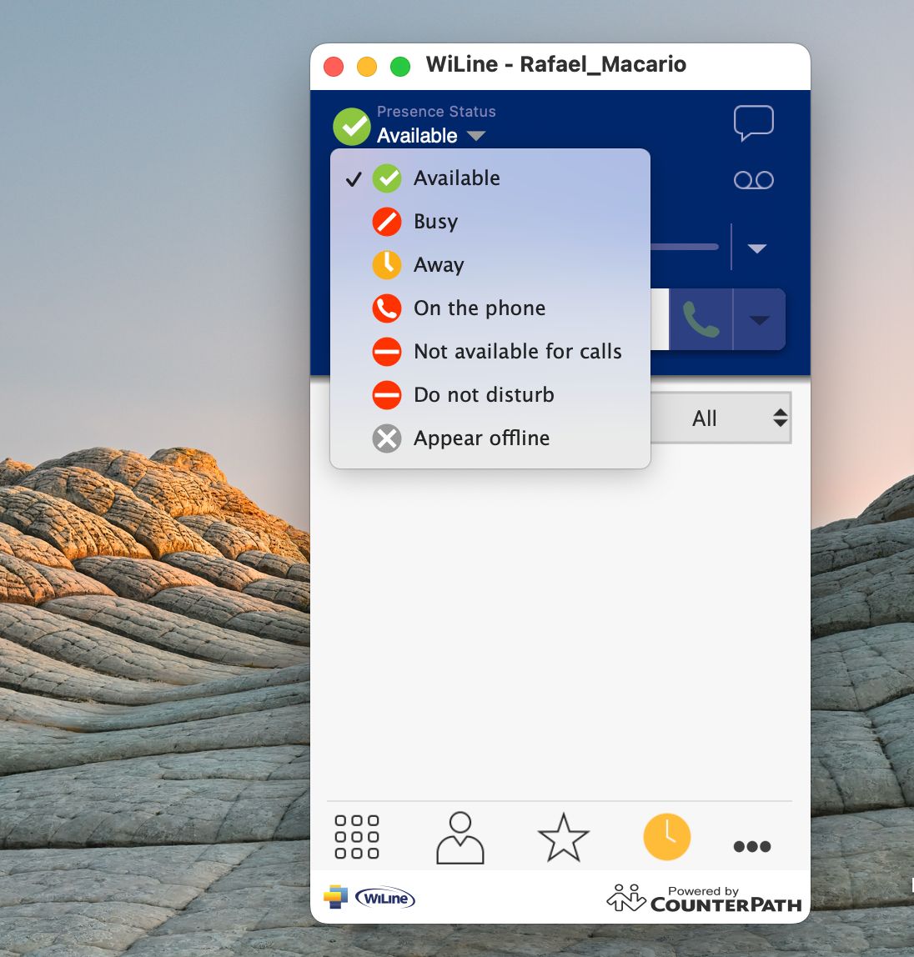Choose Away from the presence menu
This screenshot has width=914, height=957.
click(x=439, y=264)
